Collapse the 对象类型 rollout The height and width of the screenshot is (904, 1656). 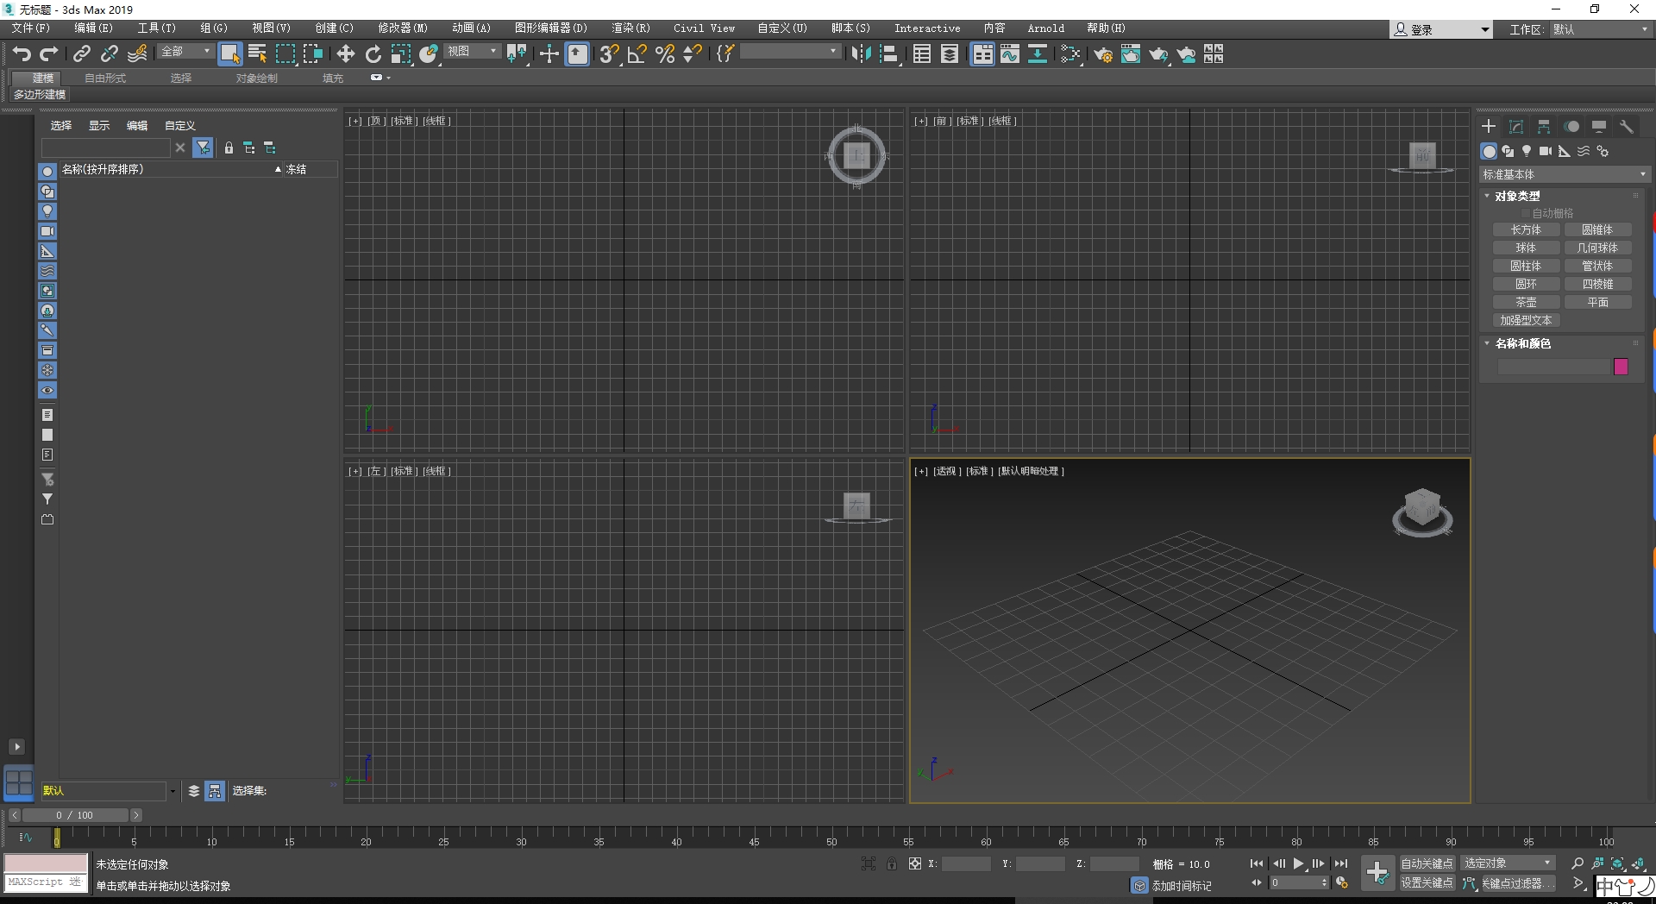(1516, 196)
